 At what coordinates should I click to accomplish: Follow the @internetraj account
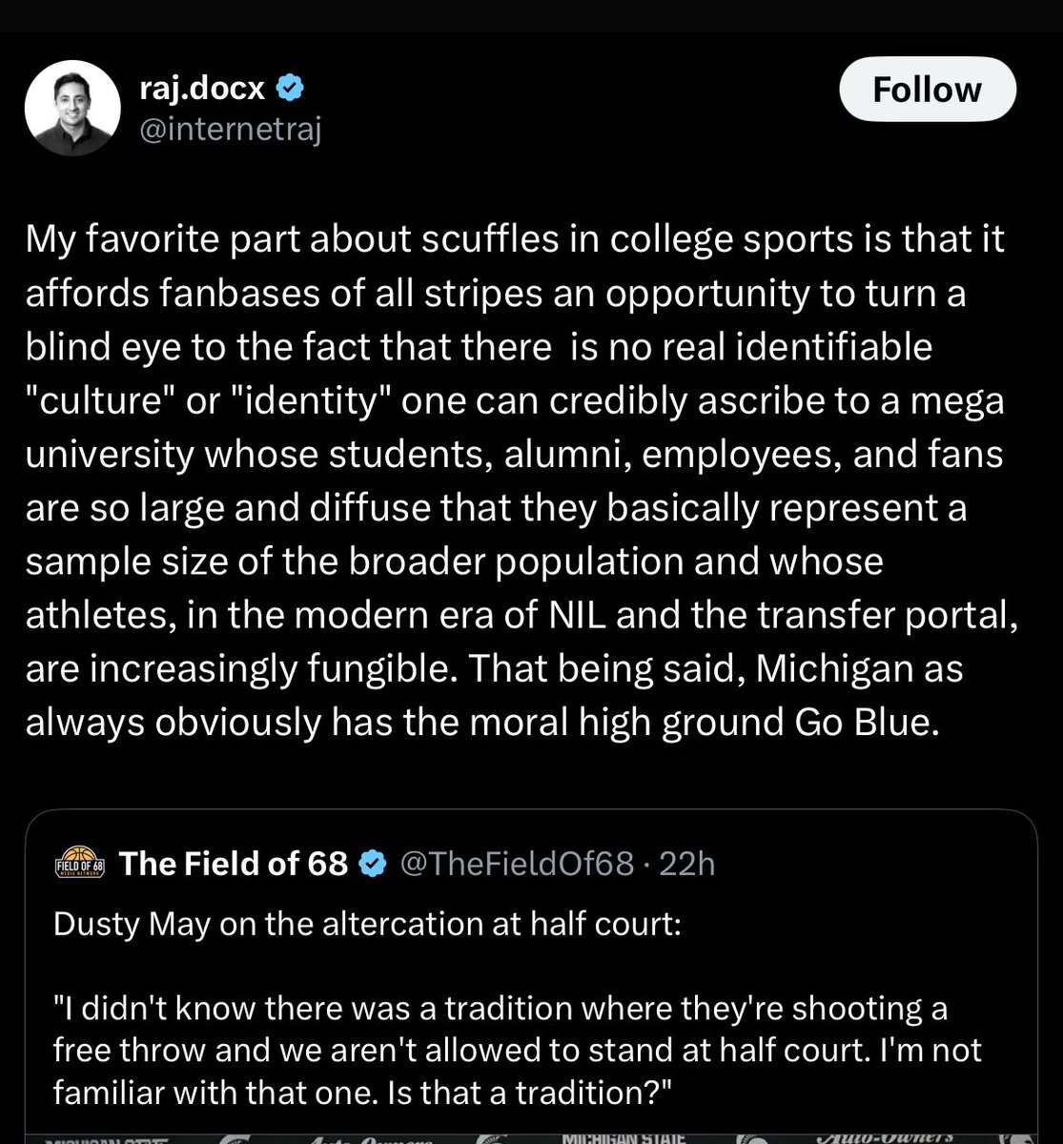click(927, 90)
